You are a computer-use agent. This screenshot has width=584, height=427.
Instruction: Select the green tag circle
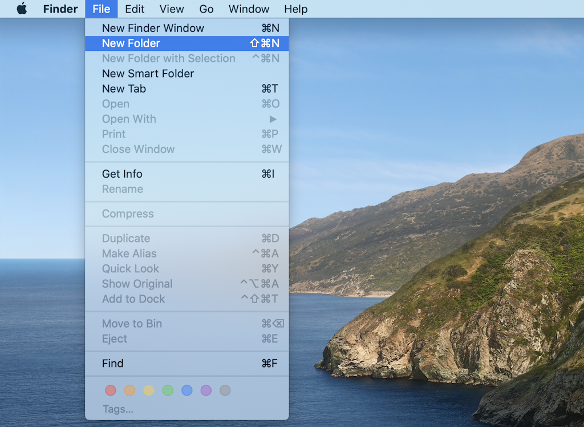pyautogui.click(x=168, y=390)
